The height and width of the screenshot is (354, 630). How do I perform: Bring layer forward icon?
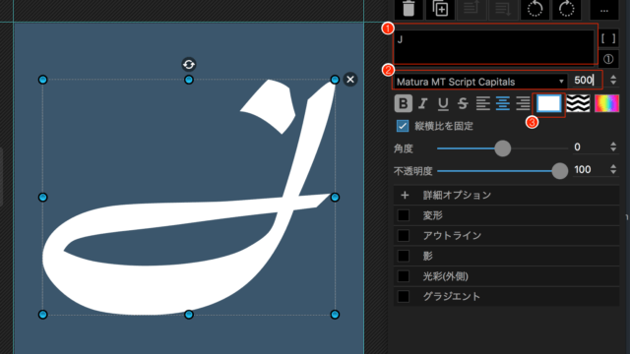(472, 9)
